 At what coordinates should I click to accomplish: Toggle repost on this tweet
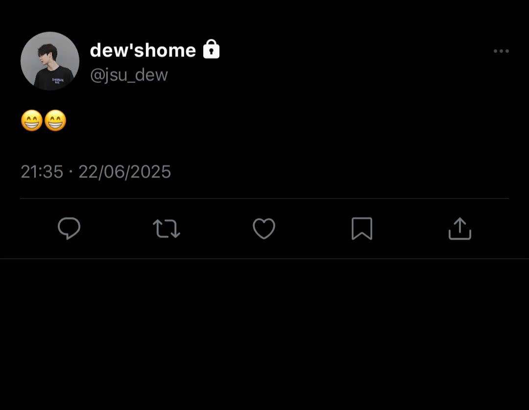pyautogui.click(x=167, y=229)
